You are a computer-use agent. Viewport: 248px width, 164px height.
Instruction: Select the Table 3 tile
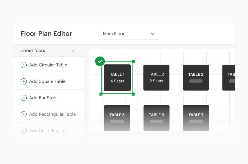click(196, 78)
